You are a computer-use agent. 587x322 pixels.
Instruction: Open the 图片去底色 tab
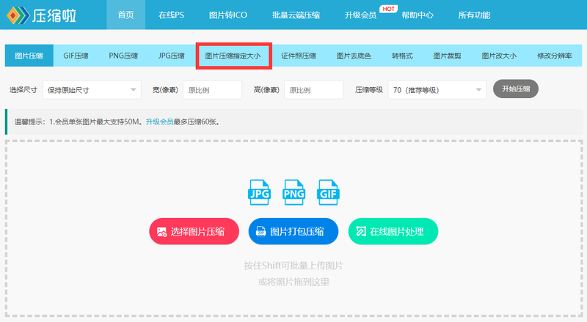(354, 56)
